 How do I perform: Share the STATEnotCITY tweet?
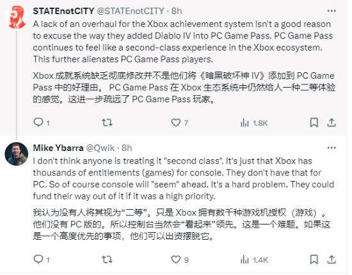point(332,123)
